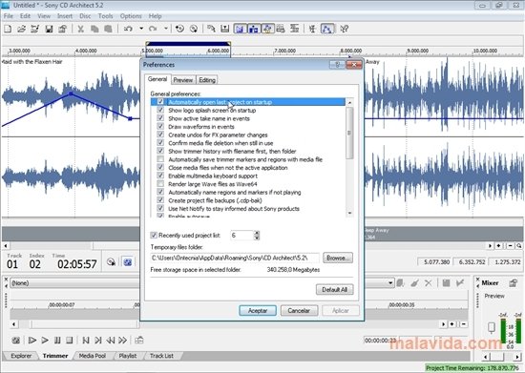Viewport: 525px width, 373px height.
Task: Click the Copy icon in the toolbar
Action: click(94, 30)
